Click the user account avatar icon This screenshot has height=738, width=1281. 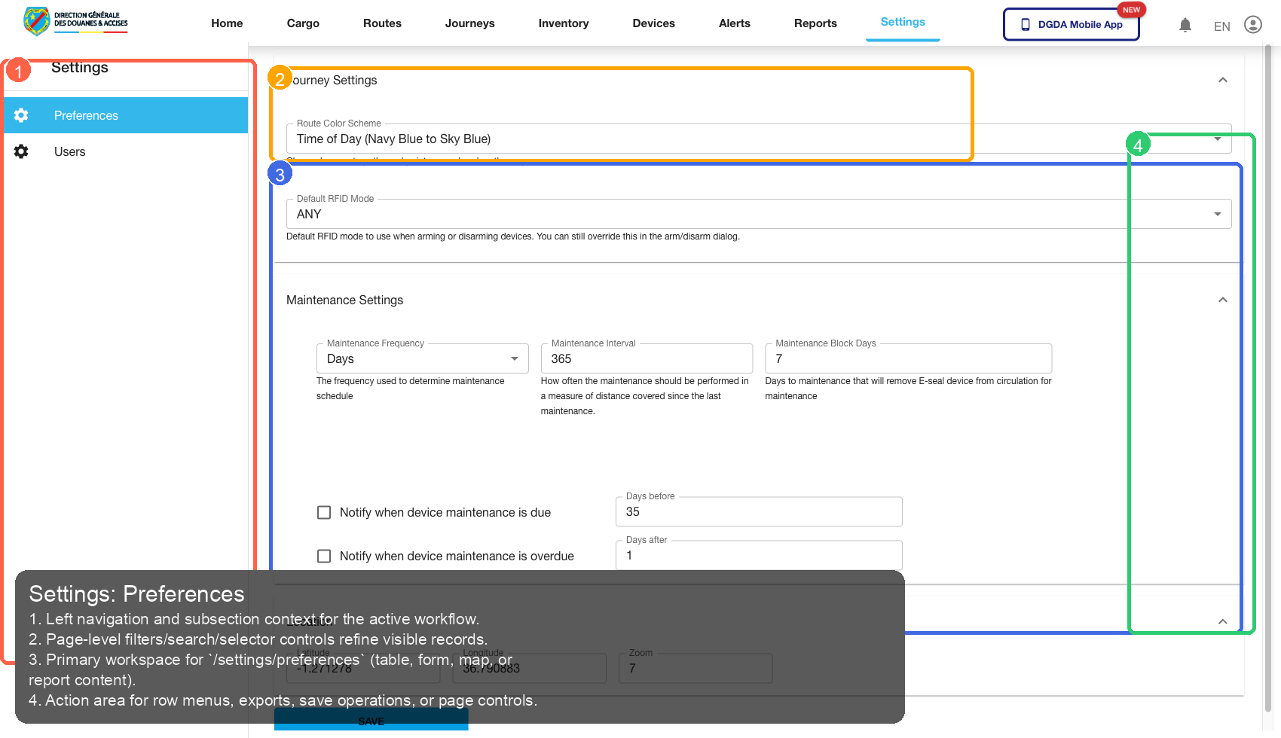tap(1253, 24)
